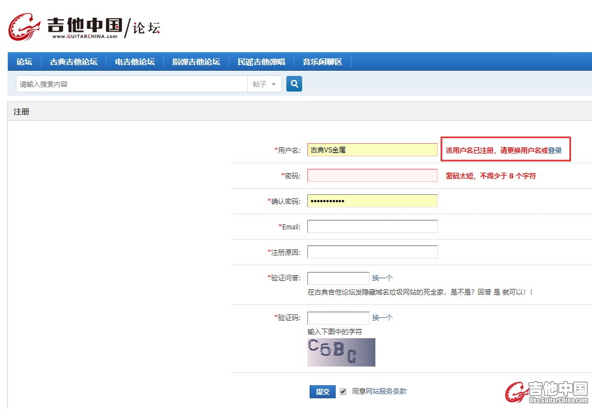The height and width of the screenshot is (409, 592).
Task: Open the 帖子 search type dropdown
Action: pyautogui.click(x=265, y=84)
